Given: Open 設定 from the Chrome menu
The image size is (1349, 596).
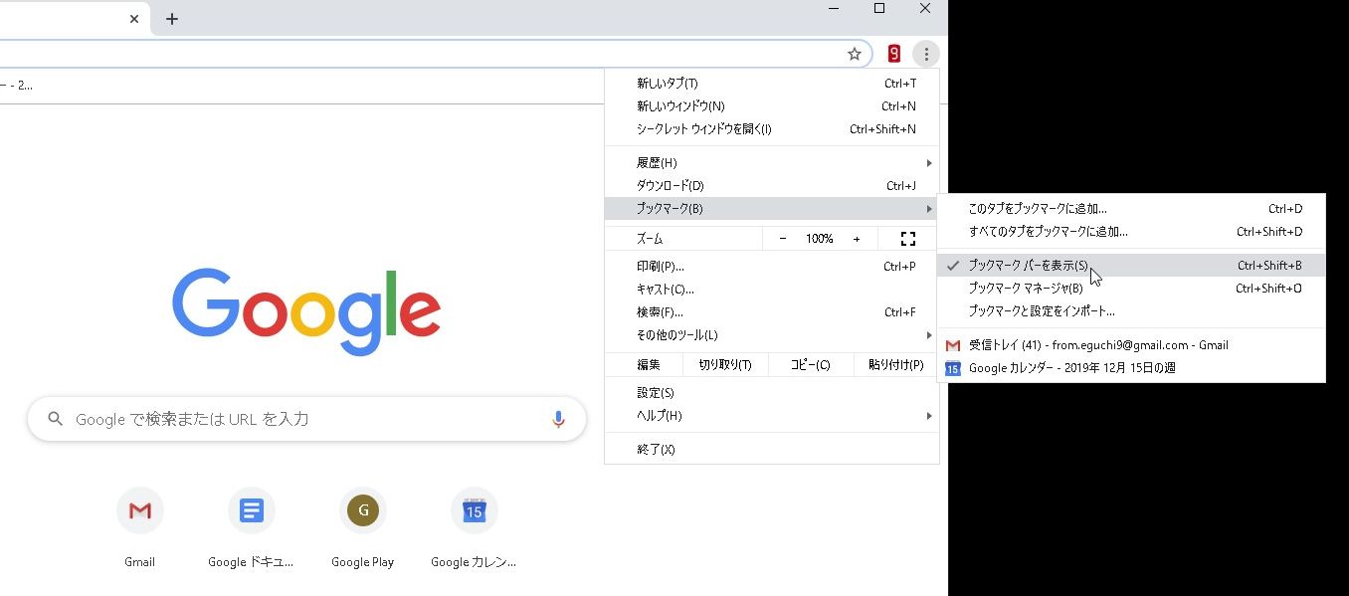Looking at the screenshot, I should pos(654,392).
